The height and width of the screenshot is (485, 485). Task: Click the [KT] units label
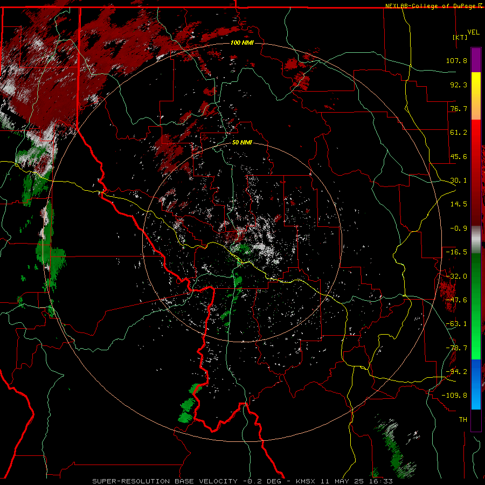[460, 37]
